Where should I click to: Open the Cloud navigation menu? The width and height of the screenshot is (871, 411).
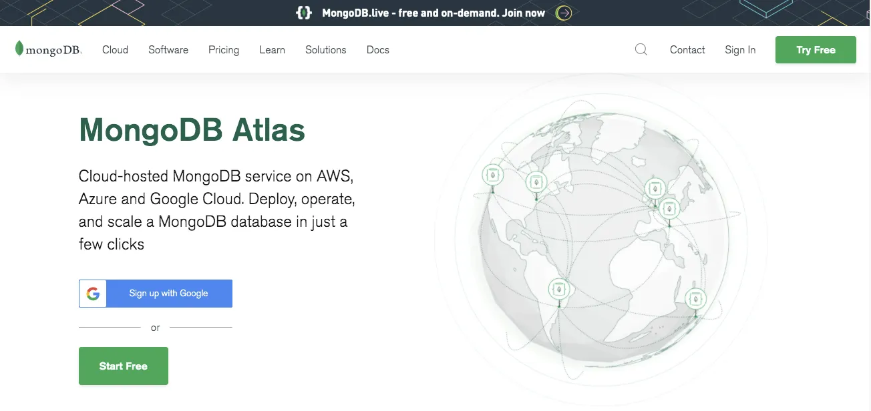pyautogui.click(x=115, y=50)
